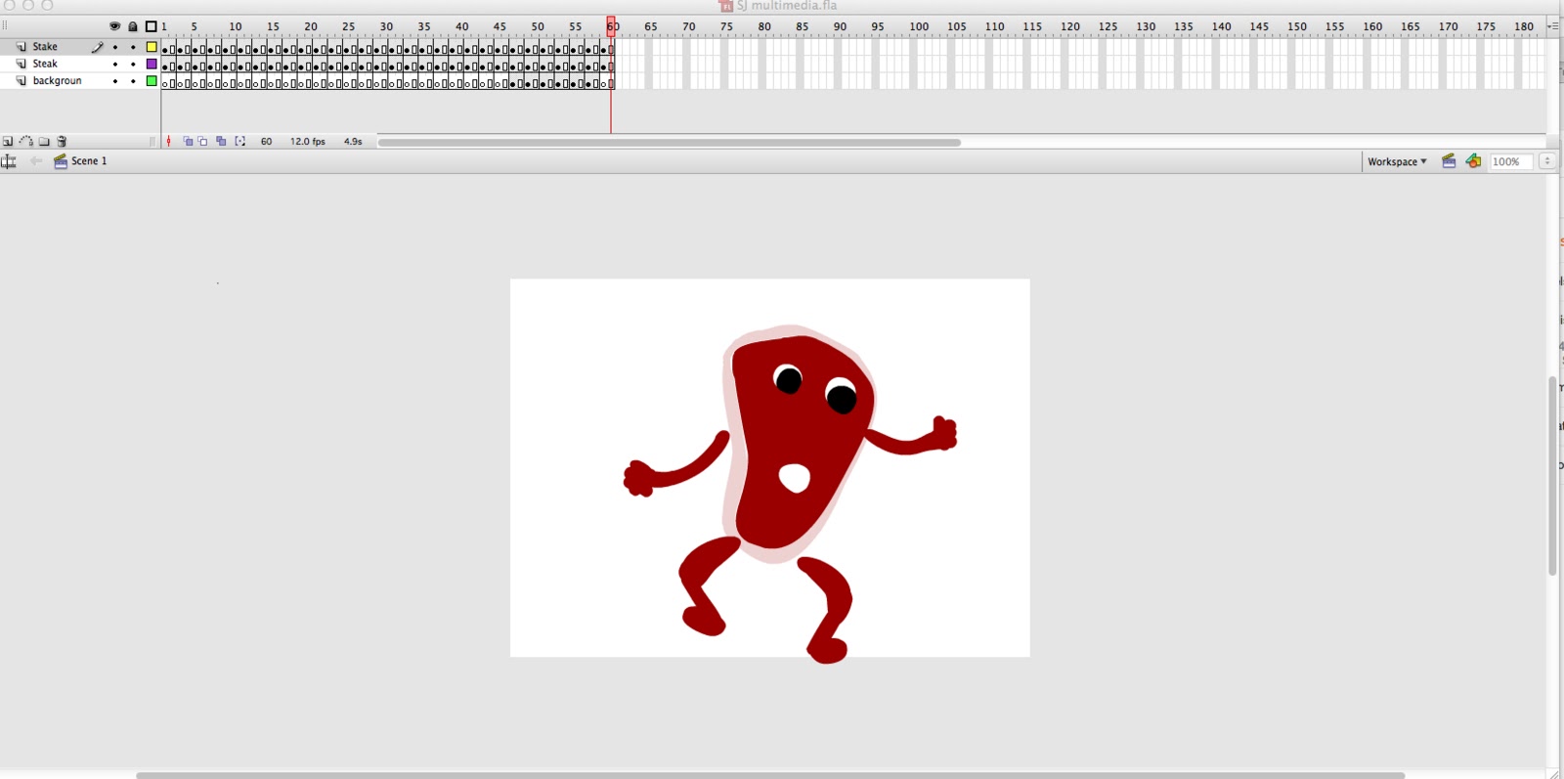Insert a new layer folder
1564x779 pixels.
[44, 142]
